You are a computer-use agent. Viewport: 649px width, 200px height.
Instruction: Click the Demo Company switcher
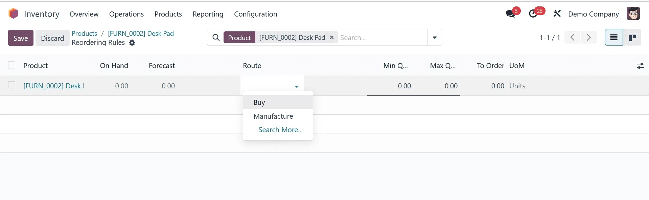click(594, 14)
